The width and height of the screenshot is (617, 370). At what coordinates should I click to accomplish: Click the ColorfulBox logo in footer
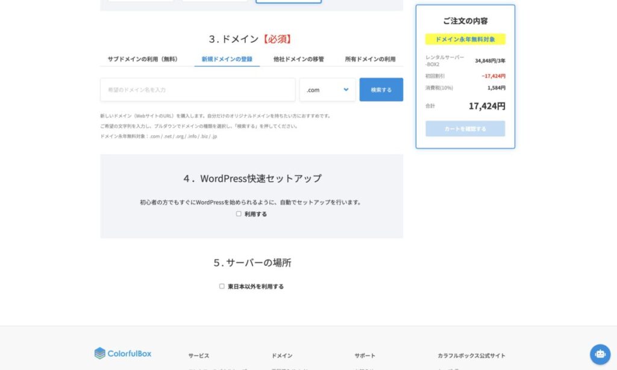click(x=123, y=353)
